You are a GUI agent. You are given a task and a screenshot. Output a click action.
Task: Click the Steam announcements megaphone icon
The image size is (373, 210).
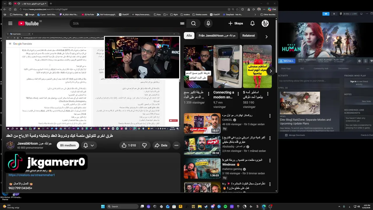pyautogui.click(x=326, y=14)
